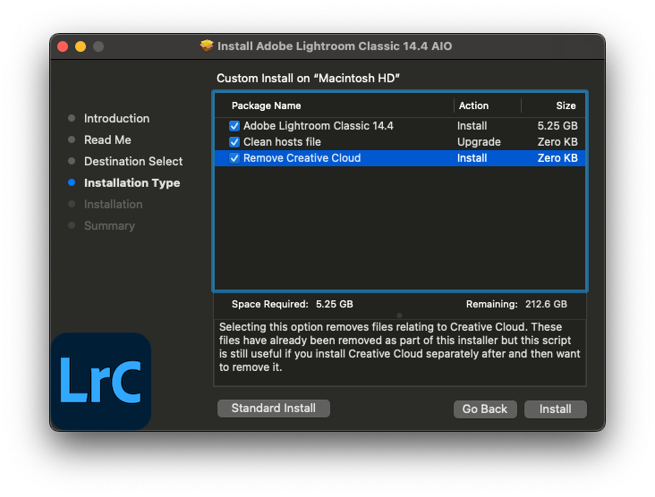Click the blue bullet beside Installation Type
Screen dimensions: 655x497
click(72, 183)
